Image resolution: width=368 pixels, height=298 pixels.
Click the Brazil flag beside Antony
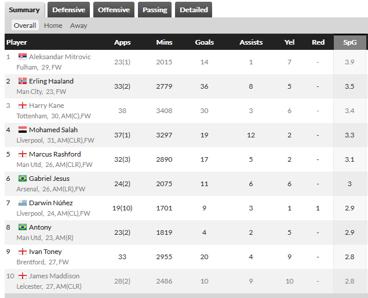pos(23,227)
